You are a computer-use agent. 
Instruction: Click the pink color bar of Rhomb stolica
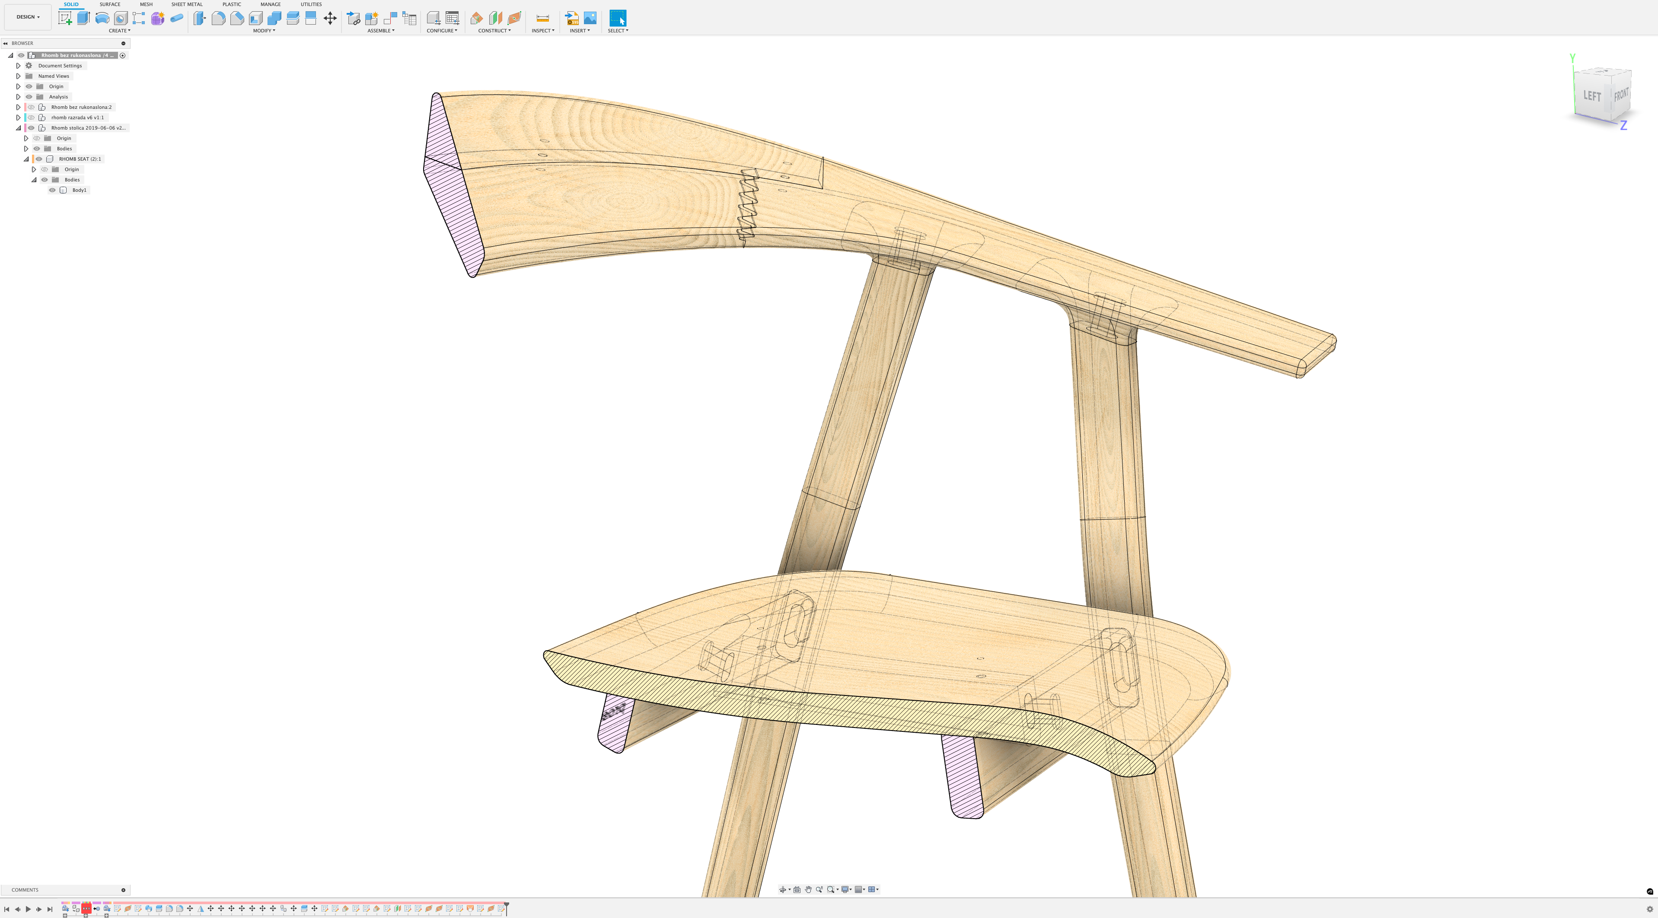pos(25,128)
